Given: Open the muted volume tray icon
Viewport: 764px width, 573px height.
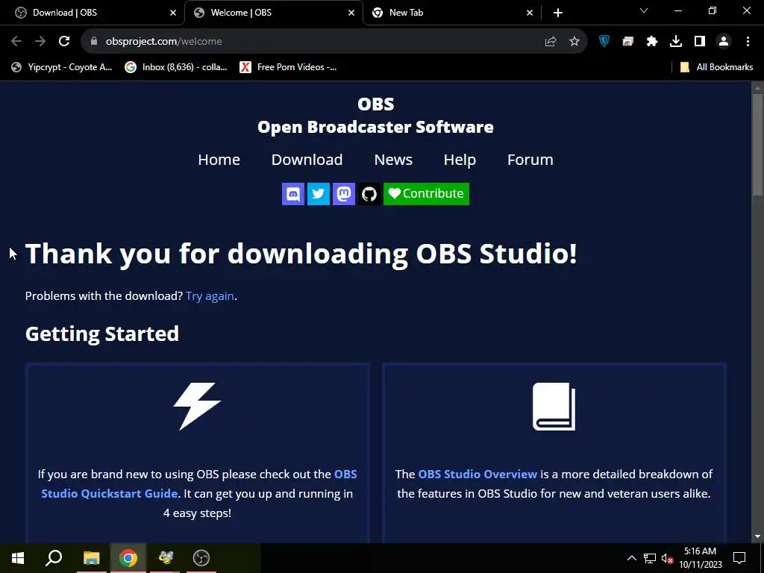Looking at the screenshot, I should click(667, 558).
